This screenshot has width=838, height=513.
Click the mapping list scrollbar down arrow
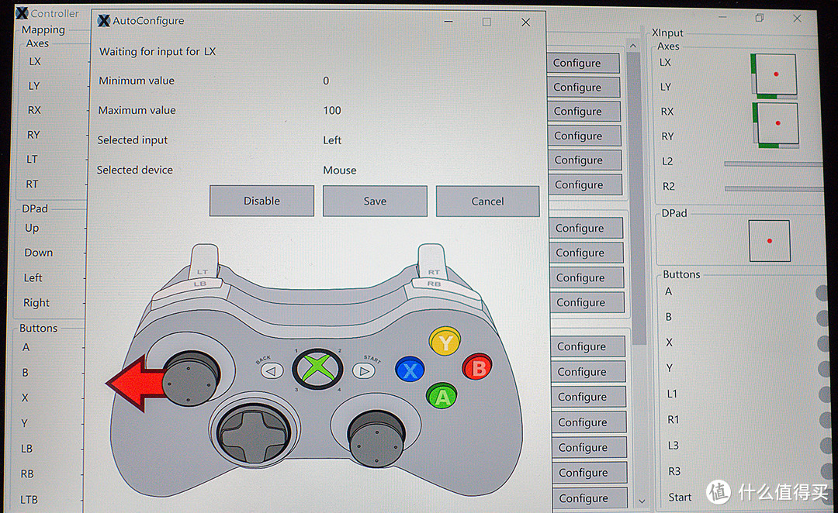[642, 501]
